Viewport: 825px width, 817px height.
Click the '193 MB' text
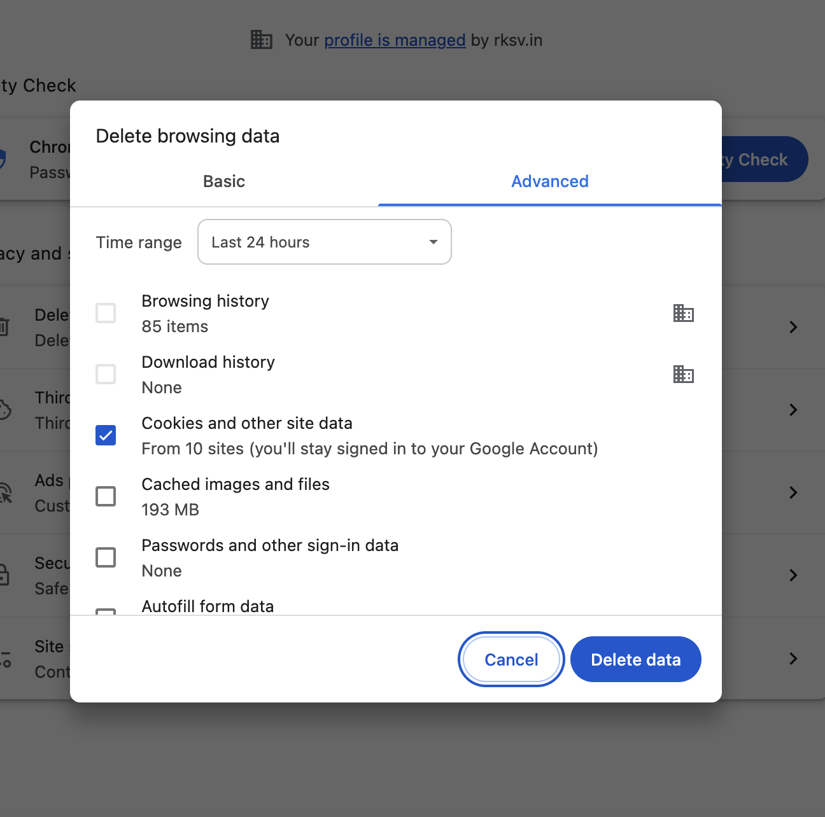[170, 510]
